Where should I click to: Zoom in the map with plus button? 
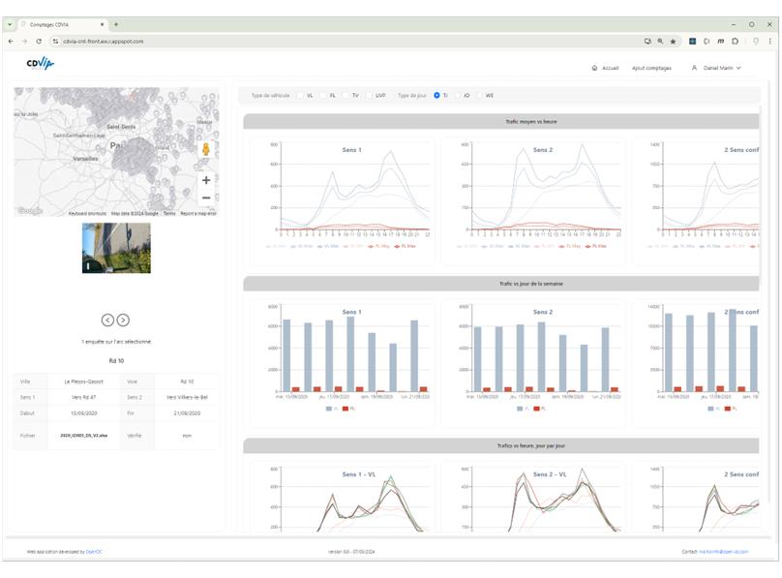(206, 180)
